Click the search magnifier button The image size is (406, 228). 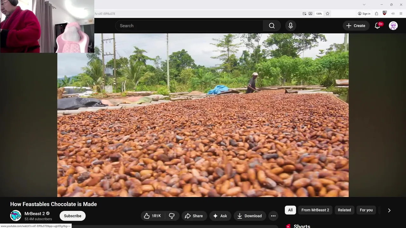coord(272,26)
